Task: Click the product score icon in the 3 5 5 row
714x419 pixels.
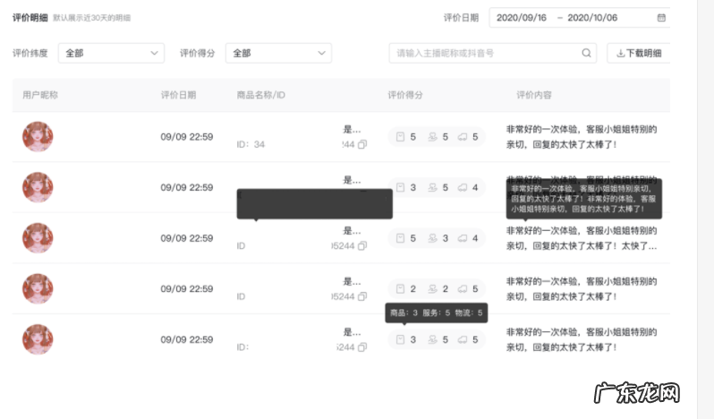Action: click(x=400, y=339)
